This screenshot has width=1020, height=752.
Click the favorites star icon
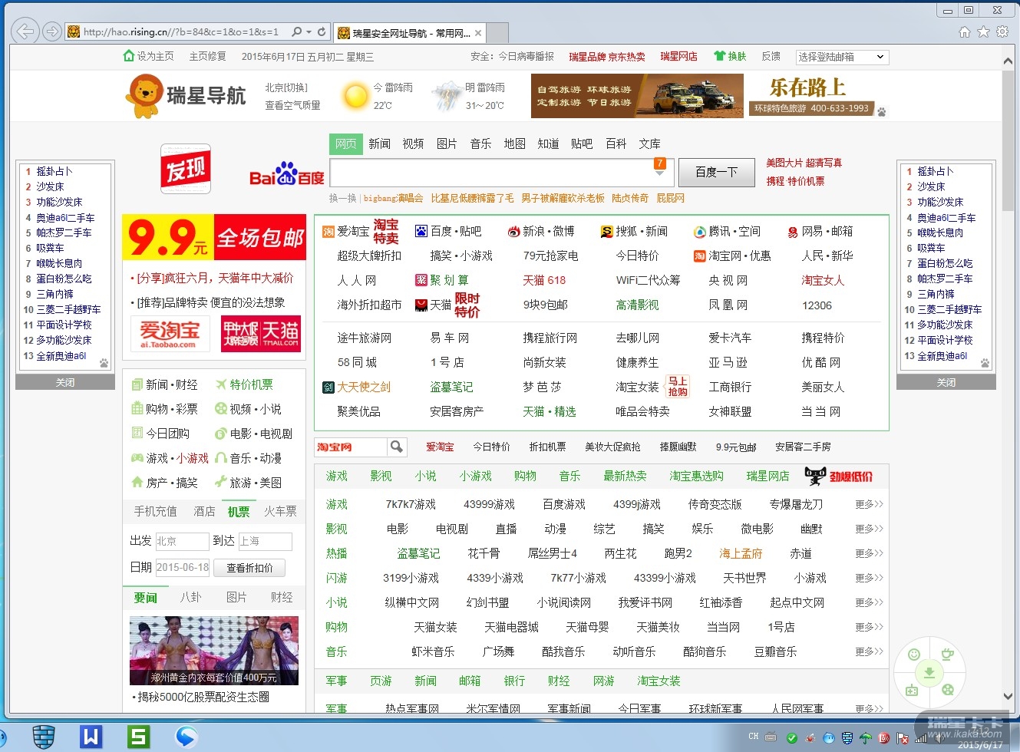pyautogui.click(x=983, y=32)
